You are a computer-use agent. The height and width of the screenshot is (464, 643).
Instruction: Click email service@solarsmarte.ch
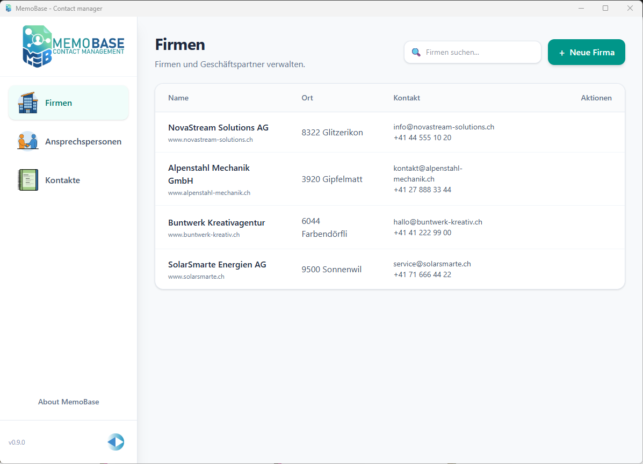pyautogui.click(x=432, y=264)
